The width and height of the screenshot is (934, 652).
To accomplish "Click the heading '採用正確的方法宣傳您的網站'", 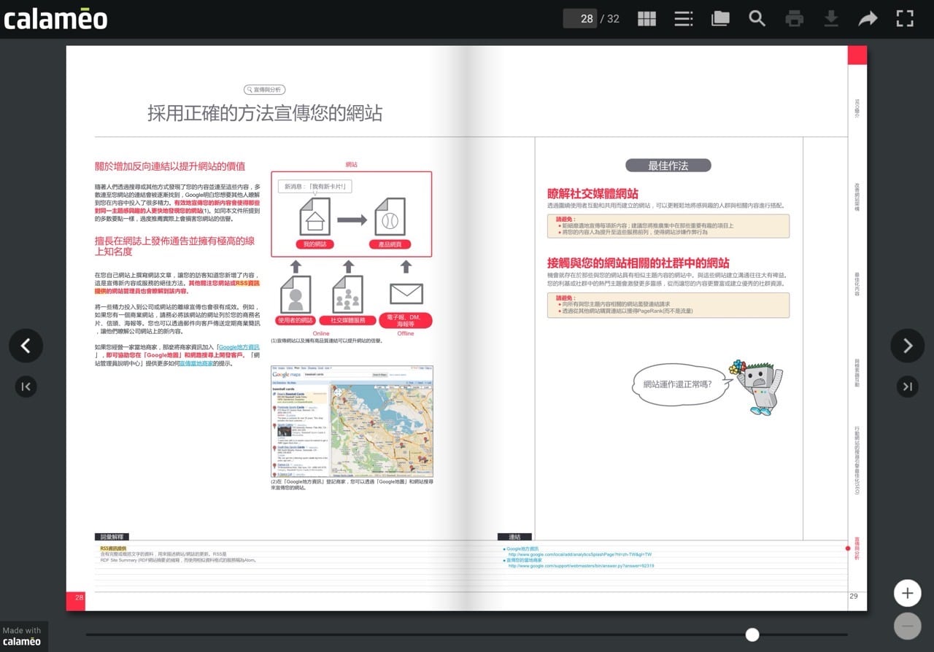I will (265, 113).
